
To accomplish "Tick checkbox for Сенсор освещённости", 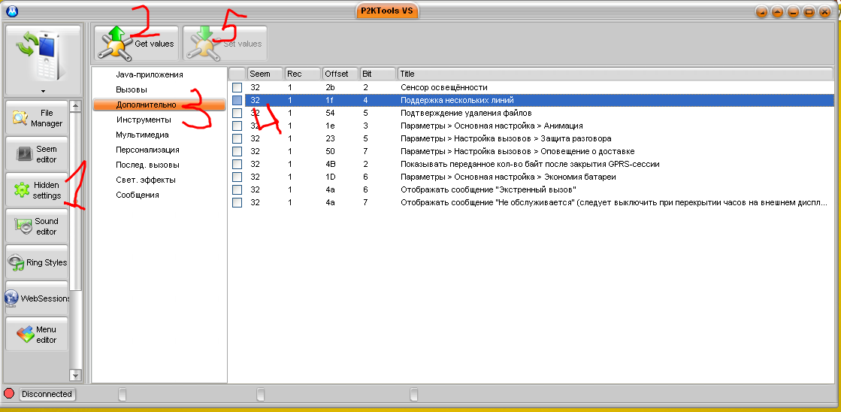I will [237, 87].
